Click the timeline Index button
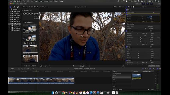170x95 pixels. pos(13,69)
